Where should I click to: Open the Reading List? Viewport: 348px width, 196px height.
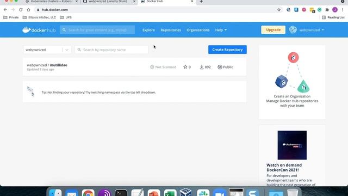point(333,17)
